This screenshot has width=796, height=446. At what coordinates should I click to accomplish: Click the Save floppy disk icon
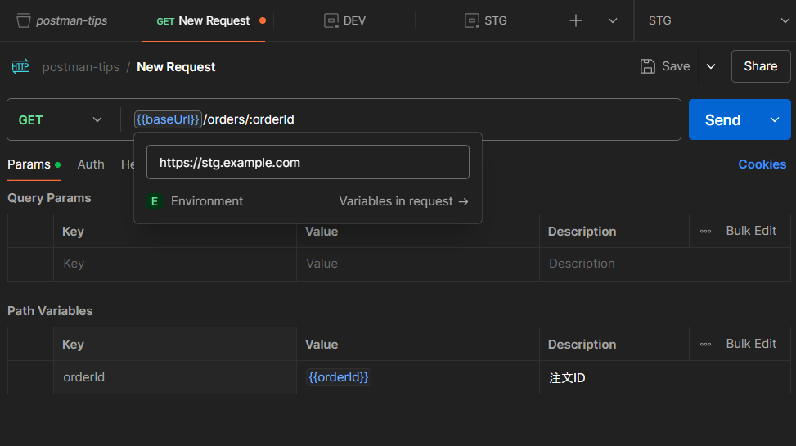coord(648,66)
